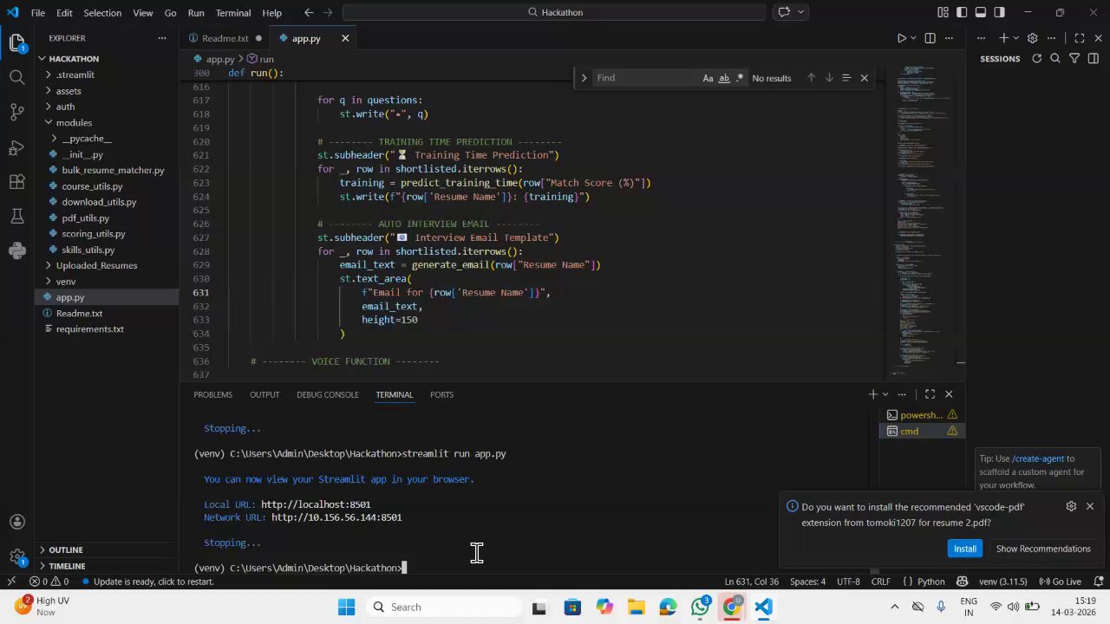Go back using the navigation arrow
1110x624 pixels.
tap(309, 12)
